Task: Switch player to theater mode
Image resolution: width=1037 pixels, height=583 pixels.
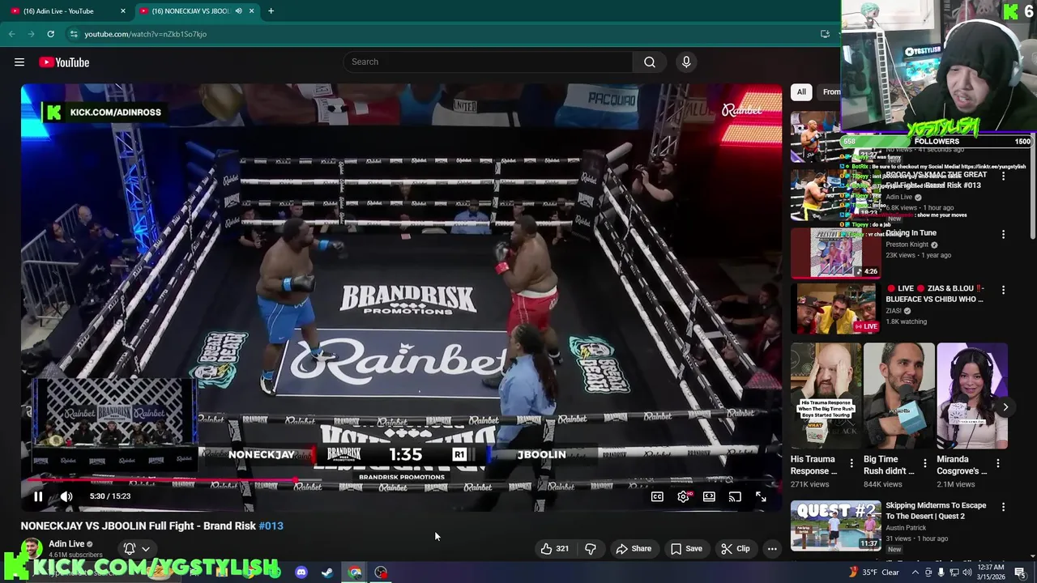Action: point(709,496)
